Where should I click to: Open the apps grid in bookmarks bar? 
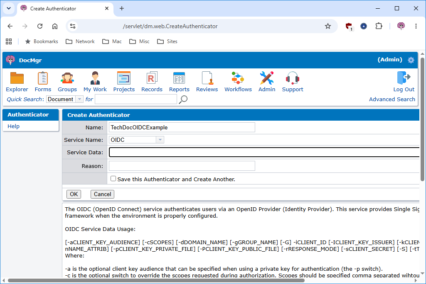tap(9, 41)
